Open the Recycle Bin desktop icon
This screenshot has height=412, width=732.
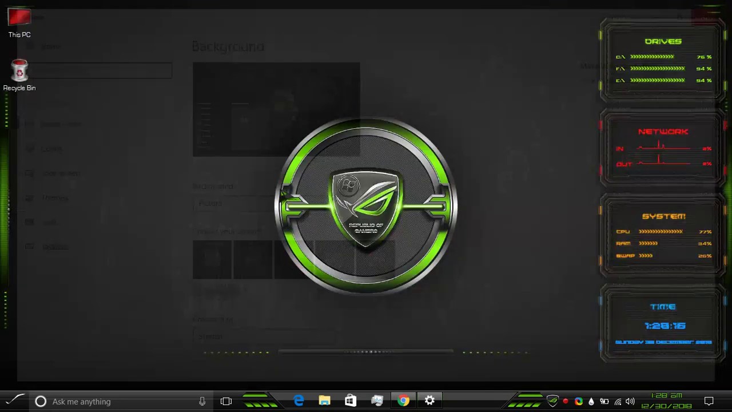click(19, 76)
